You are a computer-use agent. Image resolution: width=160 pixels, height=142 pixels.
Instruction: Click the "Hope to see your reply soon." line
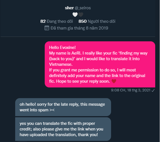tap(83, 81)
